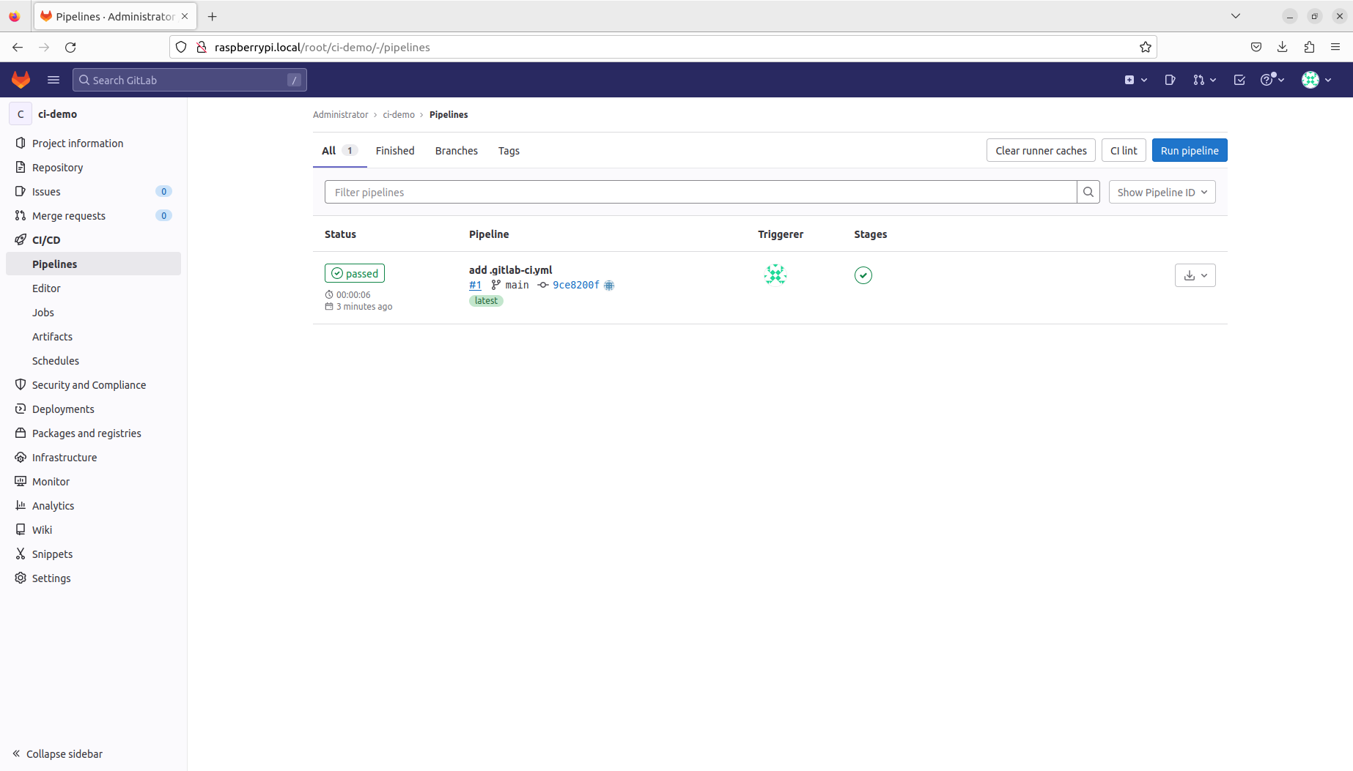This screenshot has width=1353, height=771.
Task: Click the Search GitLab field
Action: click(x=190, y=80)
